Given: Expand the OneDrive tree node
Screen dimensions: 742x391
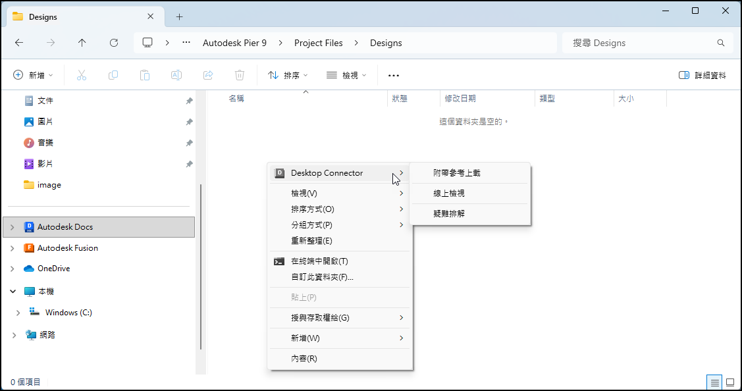Looking at the screenshot, I should [x=13, y=269].
